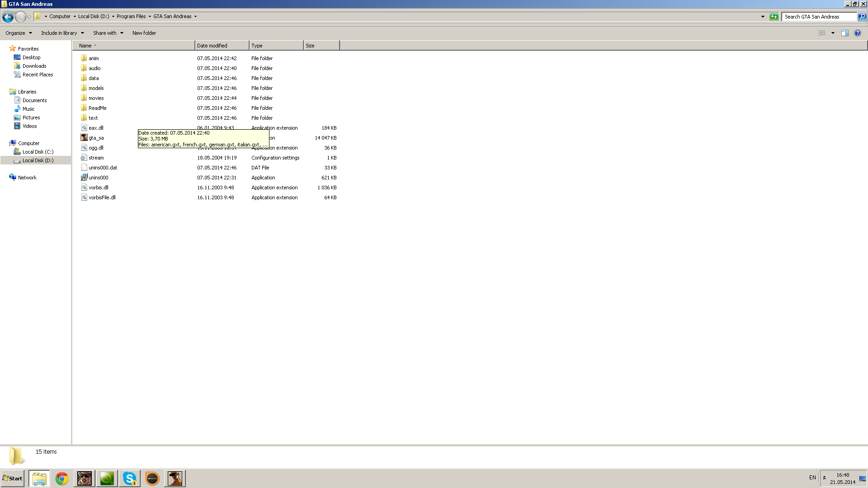
Task: Click the Help question mark icon
Action: (x=857, y=33)
